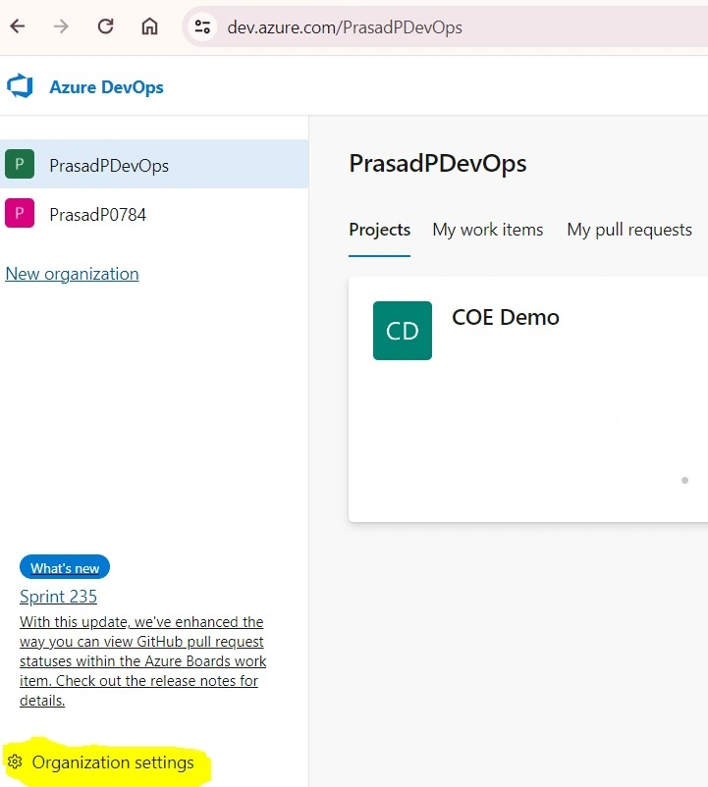Image resolution: width=708 pixels, height=787 pixels.
Task: Reload the page with the refresh icon
Action: (105, 26)
